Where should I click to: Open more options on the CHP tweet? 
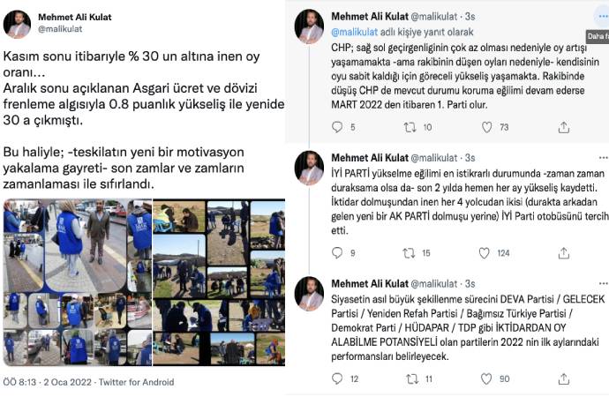click(603, 16)
